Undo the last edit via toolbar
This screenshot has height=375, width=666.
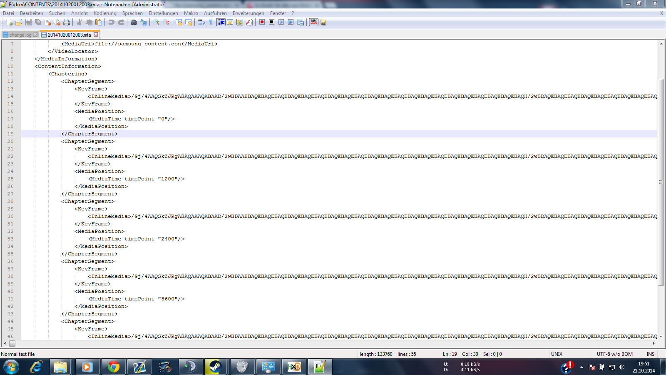[112, 22]
